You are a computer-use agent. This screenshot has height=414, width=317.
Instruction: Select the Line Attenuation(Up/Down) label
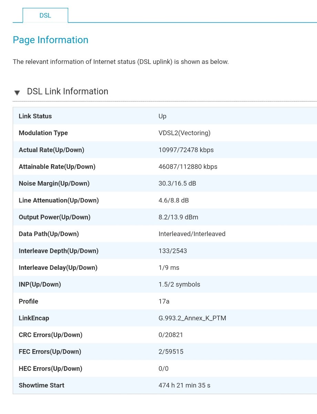59,200
